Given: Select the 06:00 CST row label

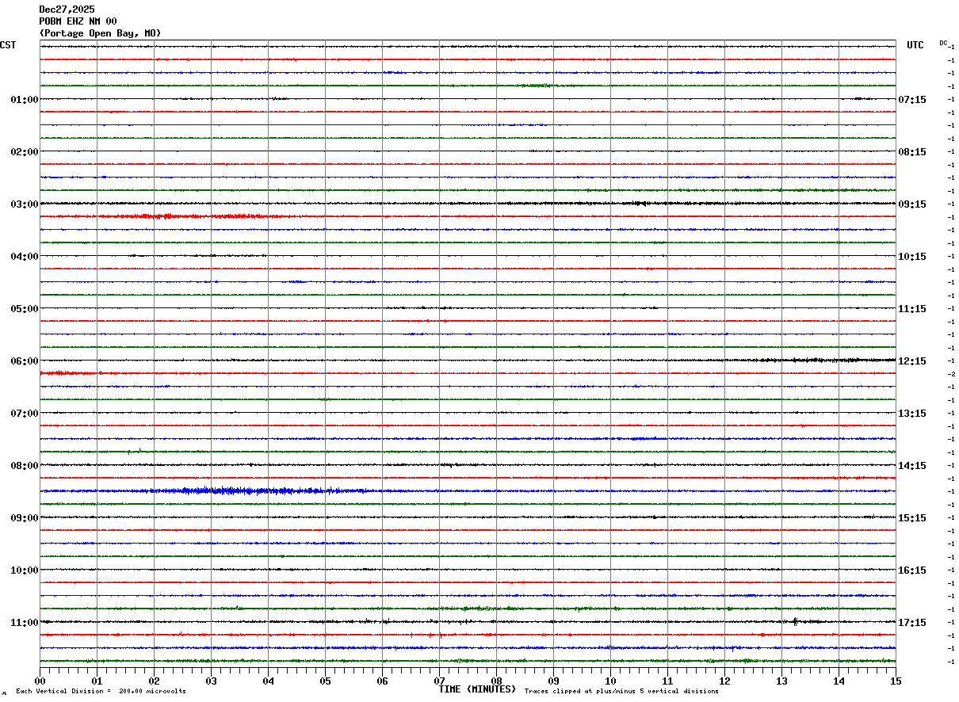Looking at the screenshot, I should [25, 361].
